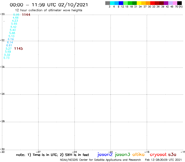Click the '12 hour collection of altimeter wave heights' subtitle
185x162 pixels.
pyautogui.click(x=49, y=10)
